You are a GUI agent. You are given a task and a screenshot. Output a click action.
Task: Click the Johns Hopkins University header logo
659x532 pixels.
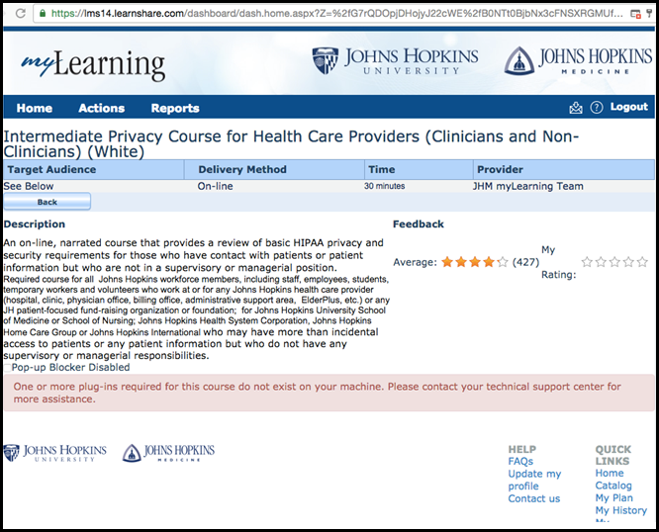(395, 61)
